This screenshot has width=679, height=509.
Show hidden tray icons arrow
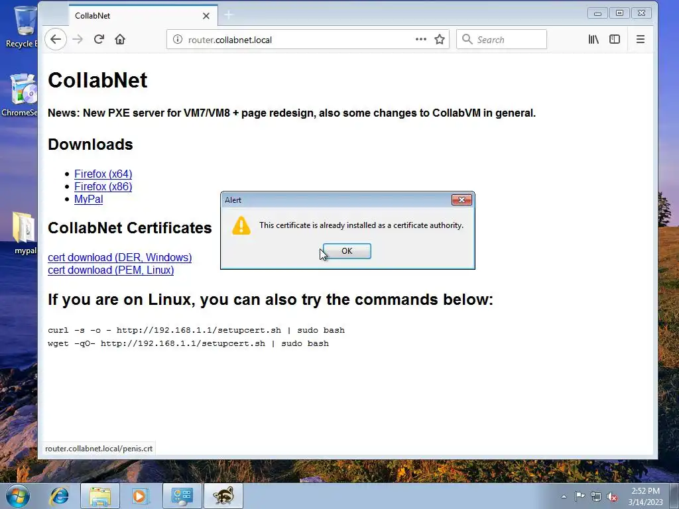pos(564,496)
